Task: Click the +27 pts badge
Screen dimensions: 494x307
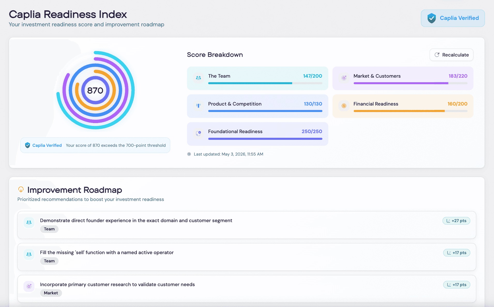Action: click(456, 221)
